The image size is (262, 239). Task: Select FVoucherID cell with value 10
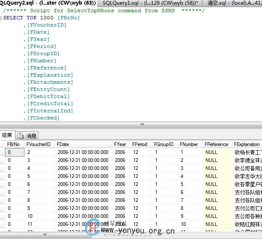pos(40,216)
